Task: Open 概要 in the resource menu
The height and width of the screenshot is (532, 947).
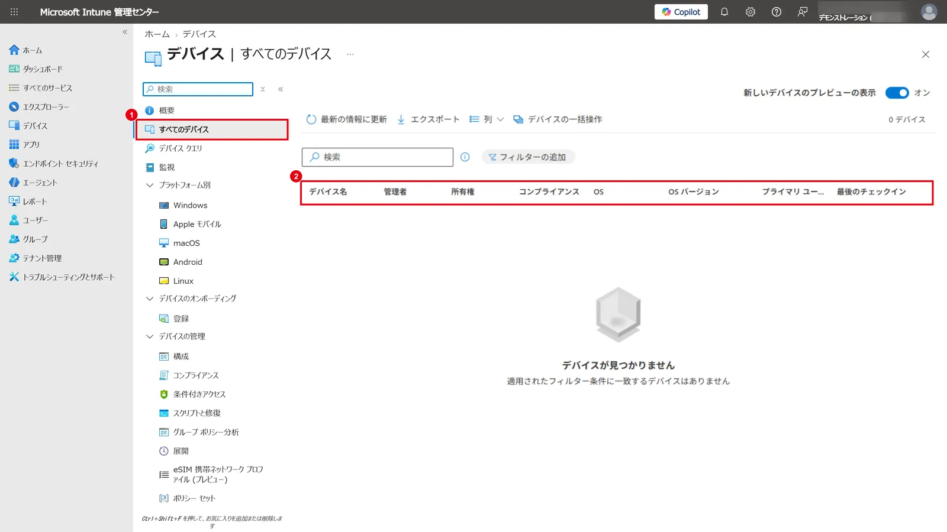Action: tap(160, 111)
